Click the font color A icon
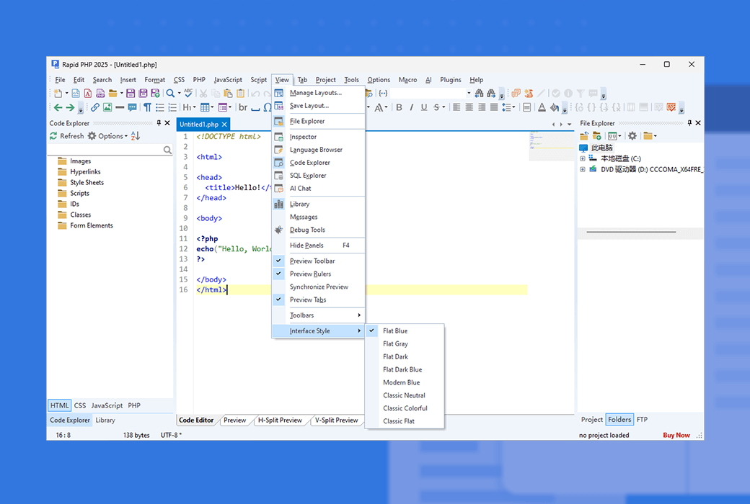Screen dimensions: 750x504 542,107
